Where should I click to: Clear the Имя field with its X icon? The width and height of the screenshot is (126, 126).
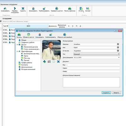pos(118,48)
